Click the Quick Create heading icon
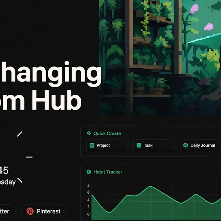The width and height of the screenshot is (221, 221). point(89,133)
